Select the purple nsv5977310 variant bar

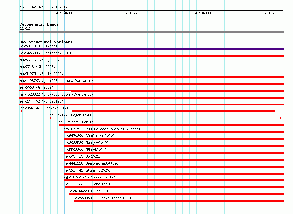pyautogui.click(x=151, y=49)
